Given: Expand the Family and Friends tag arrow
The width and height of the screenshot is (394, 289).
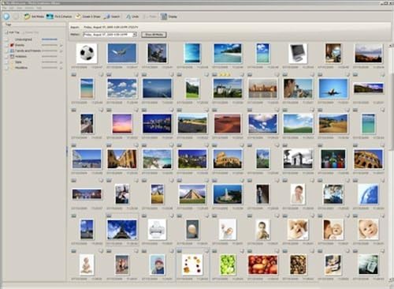Looking at the screenshot, I should pos(61,51).
